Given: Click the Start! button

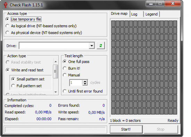Looking at the screenshot, I should click(x=126, y=129).
